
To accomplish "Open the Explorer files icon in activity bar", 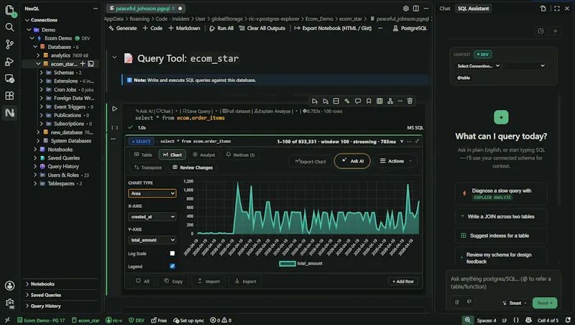I will click(x=9, y=10).
